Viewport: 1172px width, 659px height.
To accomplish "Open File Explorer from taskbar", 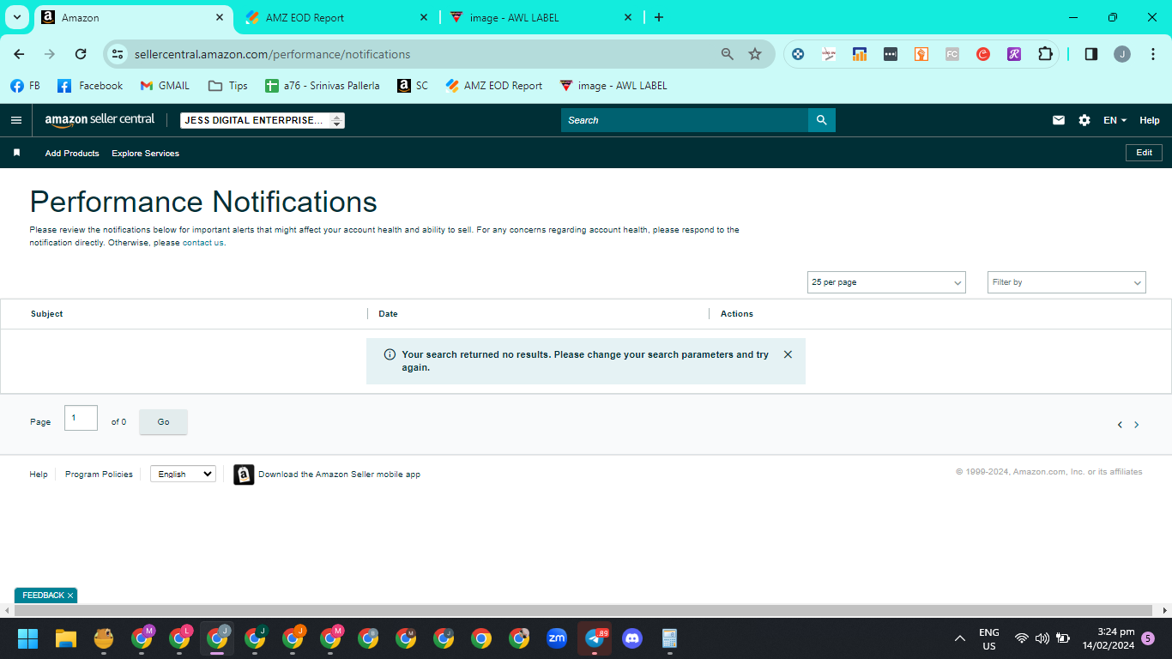I will point(66,638).
